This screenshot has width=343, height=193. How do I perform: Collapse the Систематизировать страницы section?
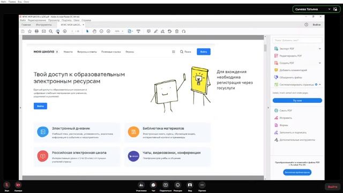click(x=320, y=85)
